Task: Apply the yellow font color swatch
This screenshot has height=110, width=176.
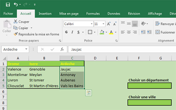Action: tap(111, 32)
